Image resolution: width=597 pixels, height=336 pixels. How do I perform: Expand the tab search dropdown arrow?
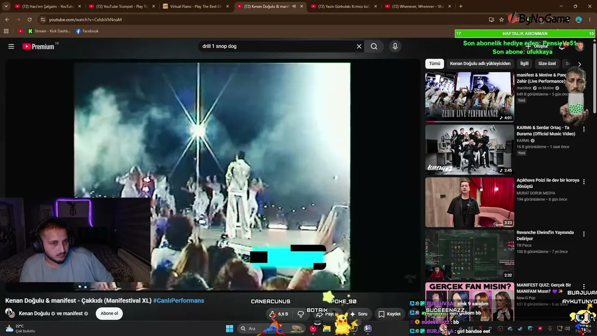click(x=6, y=7)
